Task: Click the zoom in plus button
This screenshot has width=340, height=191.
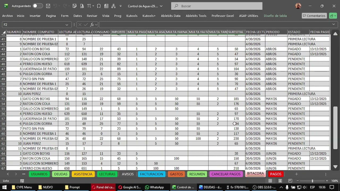Action: tap(326, 181)
